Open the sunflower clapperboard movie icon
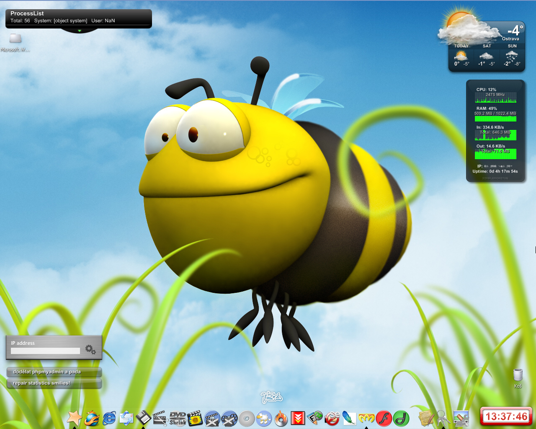536x429 pixels. point(195,418)
